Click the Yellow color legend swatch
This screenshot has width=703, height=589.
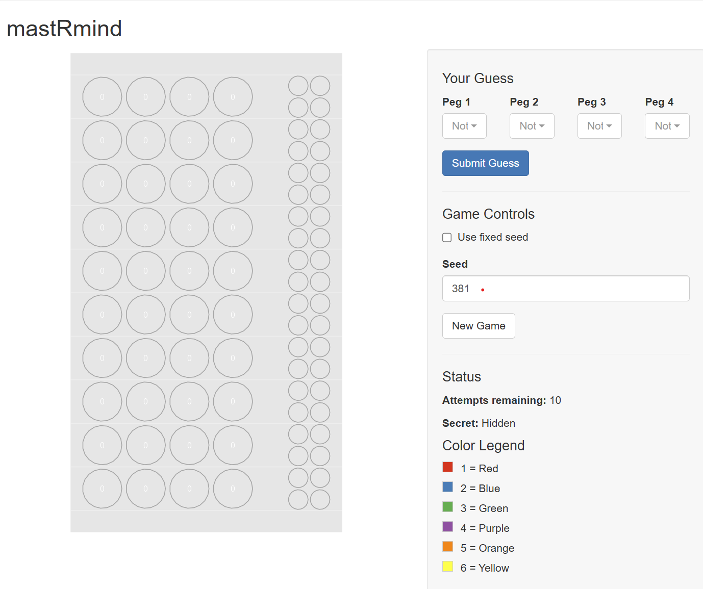point(447,567)
